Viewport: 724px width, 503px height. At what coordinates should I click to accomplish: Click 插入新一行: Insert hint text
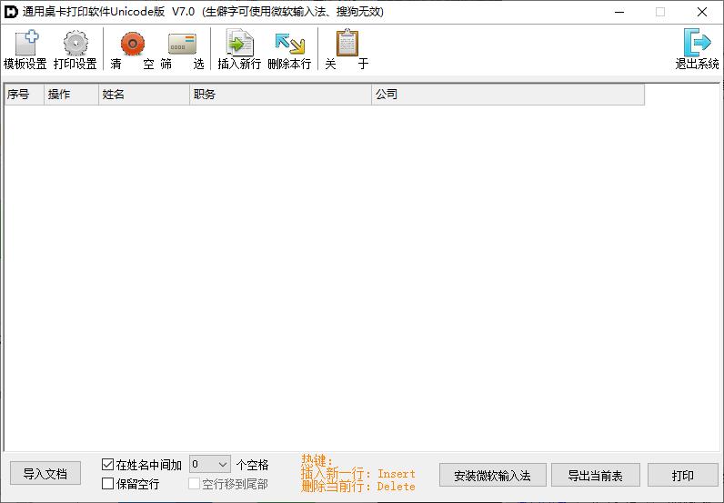tap(358, 474)
